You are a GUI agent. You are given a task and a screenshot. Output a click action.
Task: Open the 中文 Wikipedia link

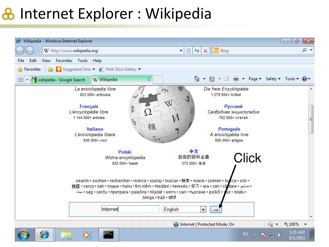[194, 151]
